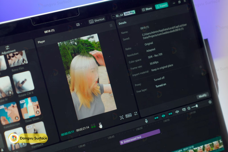The width and height of the screenshot is (228, 152).
Task: Click the account avatar icon
Action: click(113, 17)
